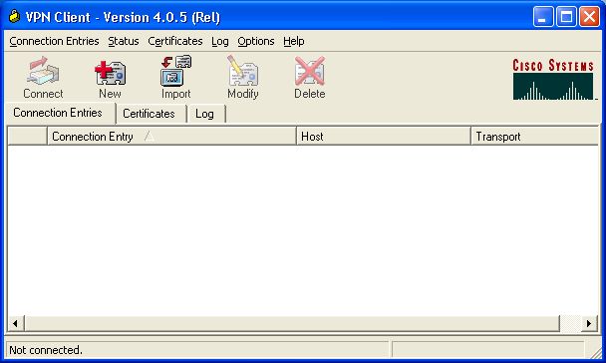Screen dimensions: 606x363
Task: Sort by Host column header
Action: [x=384, y=136]
